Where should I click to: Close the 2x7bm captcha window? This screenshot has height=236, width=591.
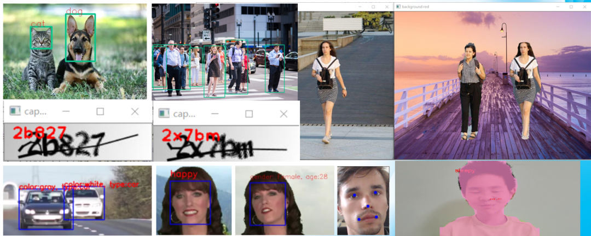tap(283, 114)
